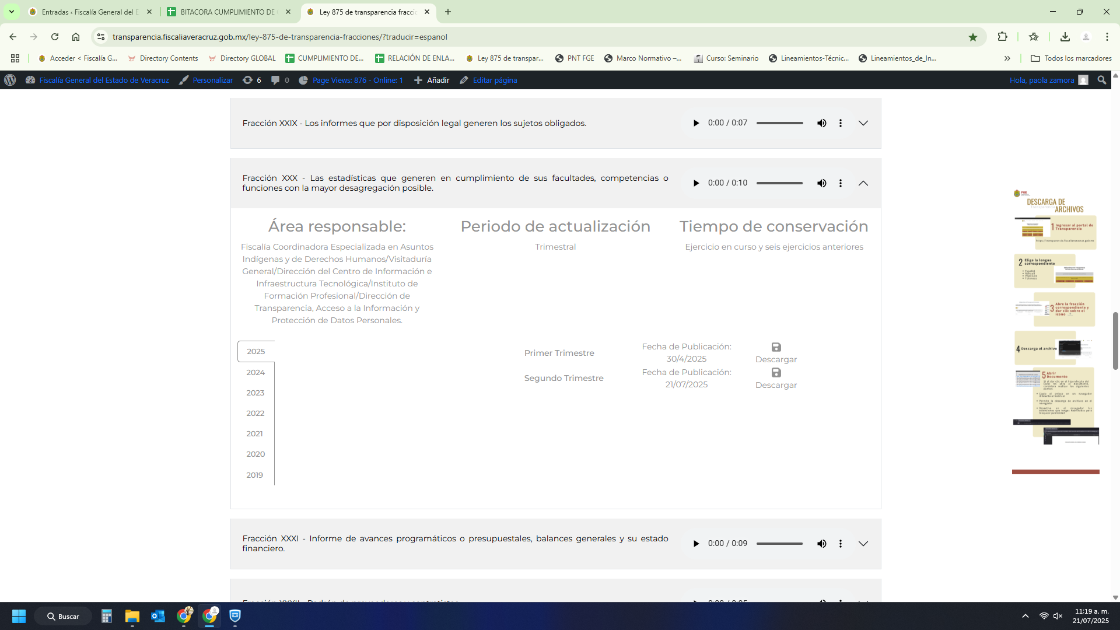This screenshot has height=630, width=1120.
Task: Bookmark star icon in address bar
Action: pos(972,37)
